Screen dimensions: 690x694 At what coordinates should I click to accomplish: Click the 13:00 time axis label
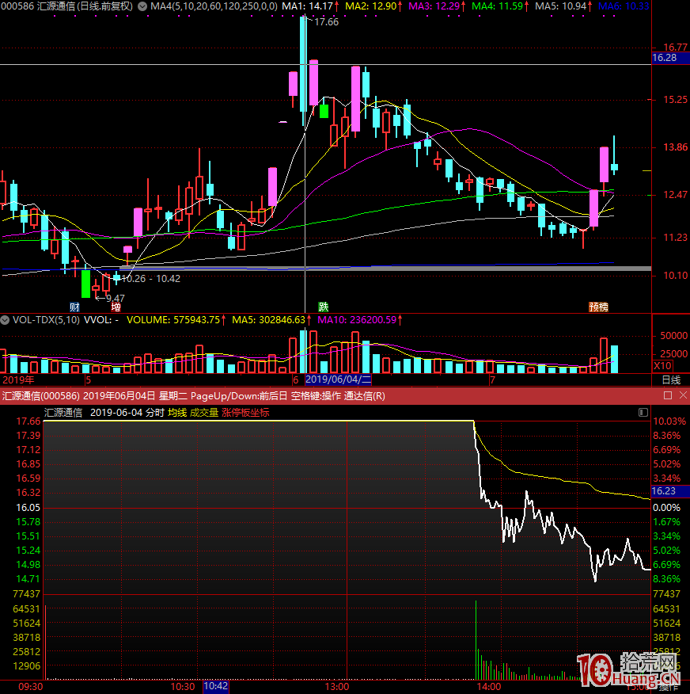point(337,687)
